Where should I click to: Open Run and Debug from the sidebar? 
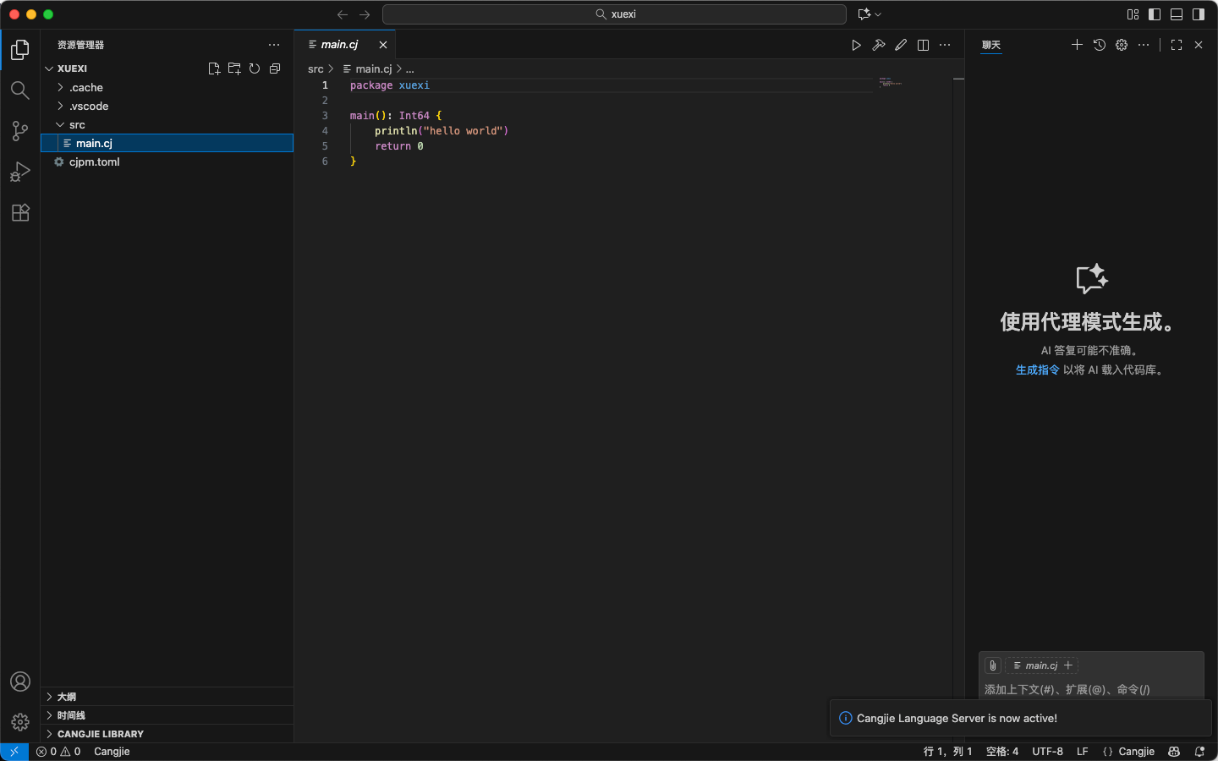click(x=19, y=172)
